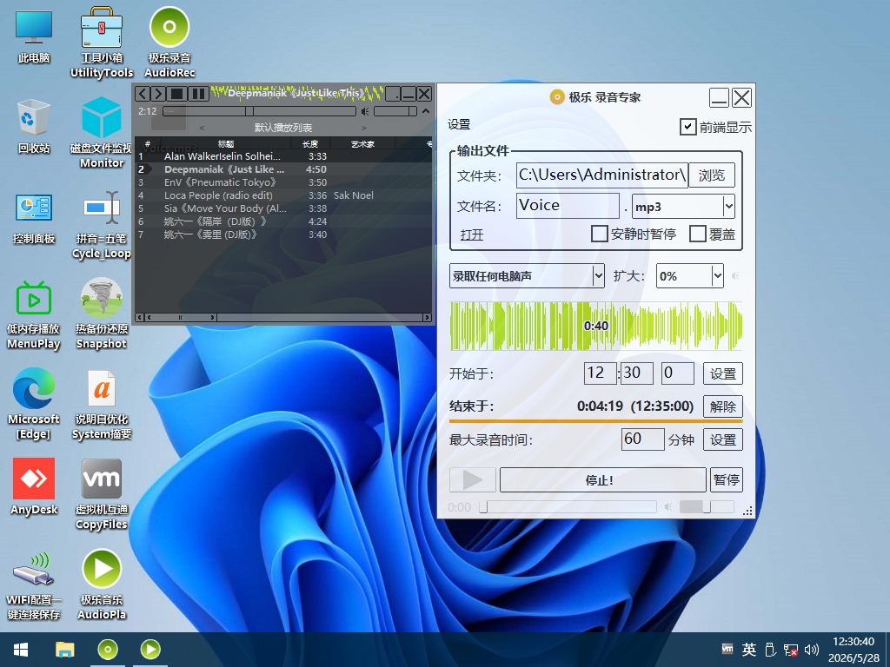Click the music player seek progress bar
The image size is (890, 667).
259,112
